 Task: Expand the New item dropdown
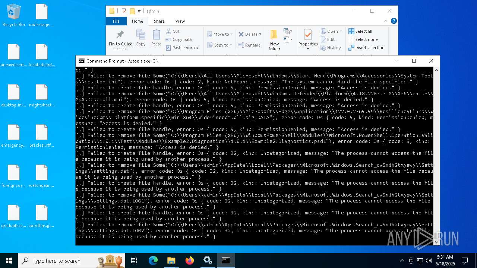pos(288,31)
